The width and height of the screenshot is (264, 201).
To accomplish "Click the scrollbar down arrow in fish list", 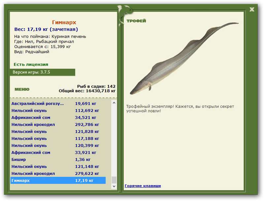I will tap(114, 186).
